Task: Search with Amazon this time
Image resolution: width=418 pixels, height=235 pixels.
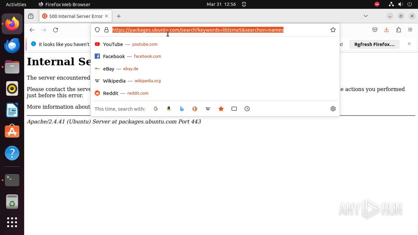Action: (169, 109)
